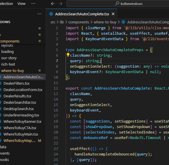Screen dimensions: 169x165
Task: Open WhereToBuyMain.tsx file
Action: coord(21,134)
